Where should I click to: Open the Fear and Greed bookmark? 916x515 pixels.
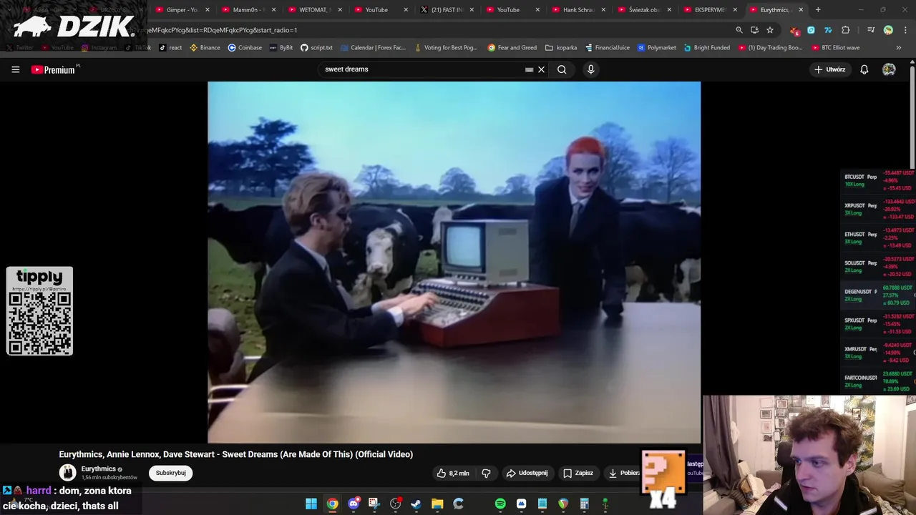(x=512, y=48)
